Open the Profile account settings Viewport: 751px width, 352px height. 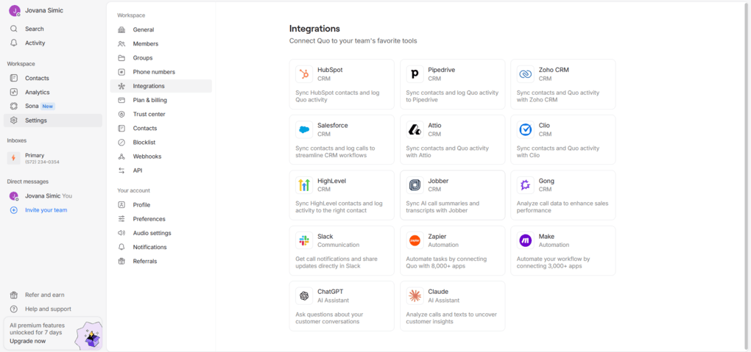tap(161, 205)
